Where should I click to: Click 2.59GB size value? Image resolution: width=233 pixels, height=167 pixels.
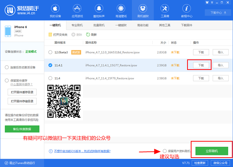click(162, 65)
